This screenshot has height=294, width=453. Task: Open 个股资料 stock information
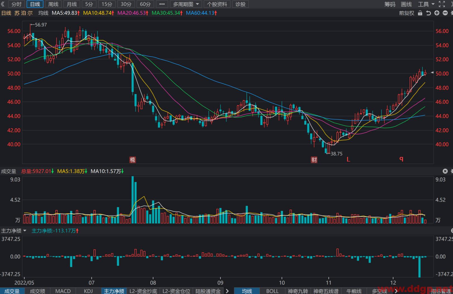[217, 4]
